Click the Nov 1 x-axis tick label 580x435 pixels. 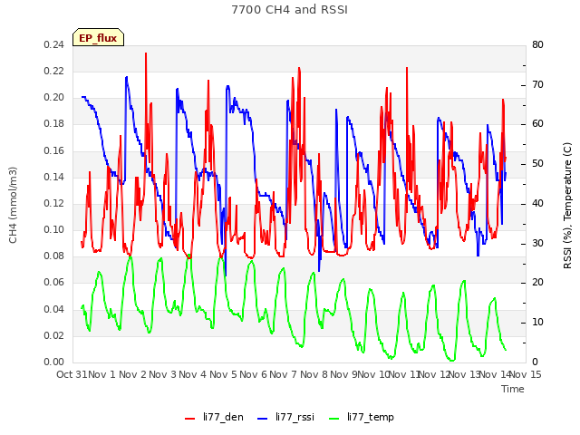click(x=102, y=374)
